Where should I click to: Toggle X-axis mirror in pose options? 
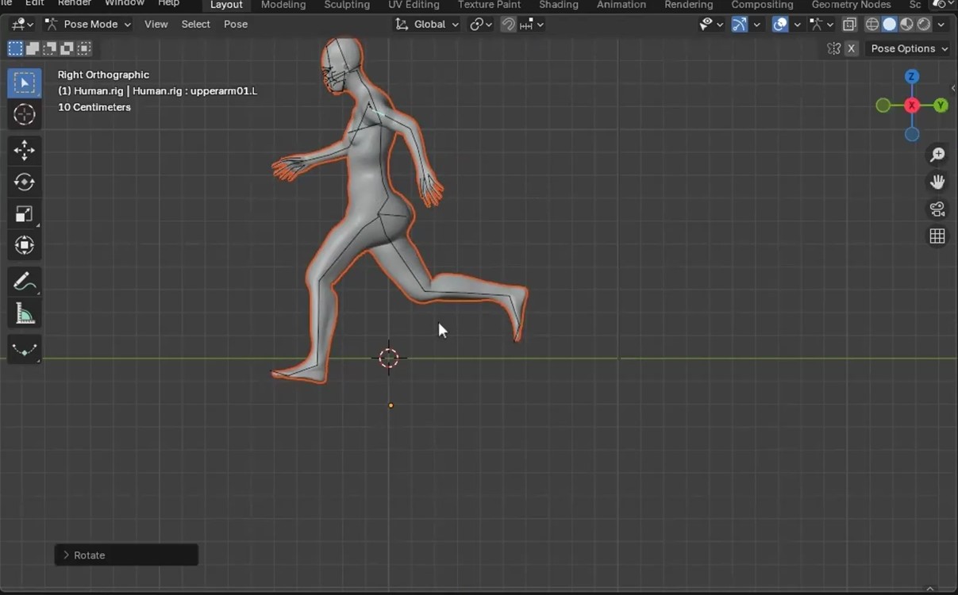pyautogui.click(x=852, y=48)
